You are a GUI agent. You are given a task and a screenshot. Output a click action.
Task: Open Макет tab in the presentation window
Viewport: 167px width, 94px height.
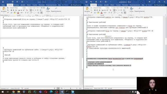[x=112, y=5]
